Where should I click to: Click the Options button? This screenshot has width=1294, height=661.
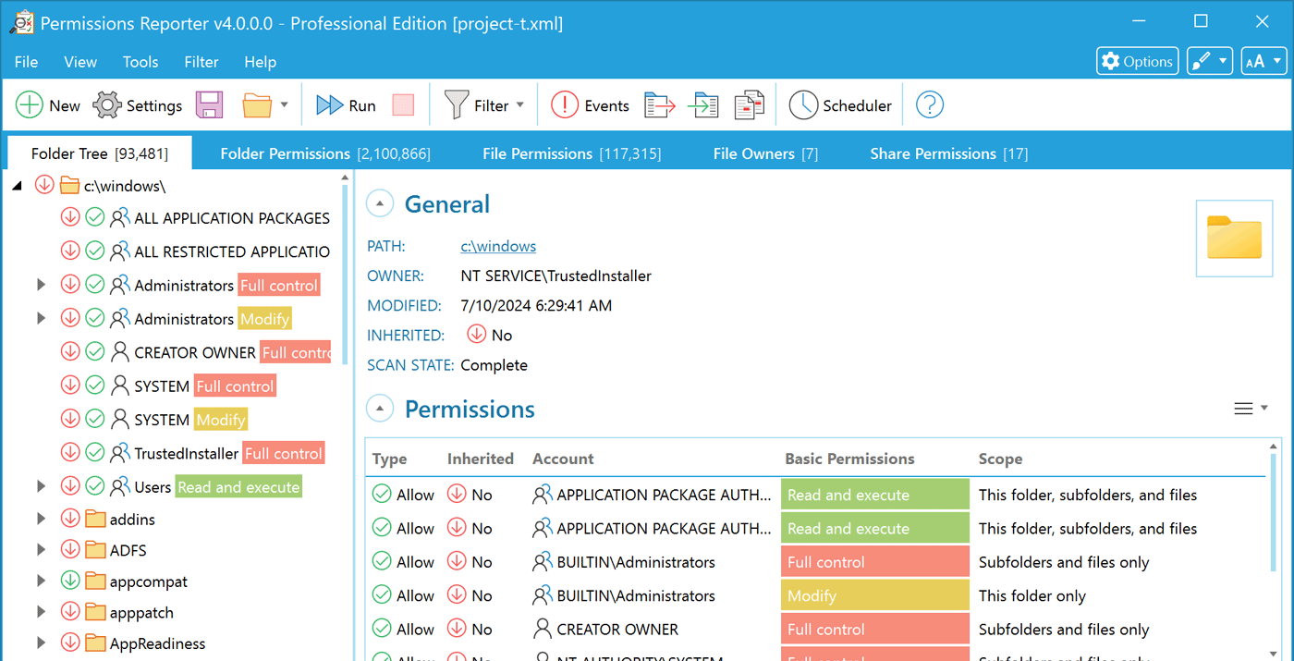point(1137,61)
